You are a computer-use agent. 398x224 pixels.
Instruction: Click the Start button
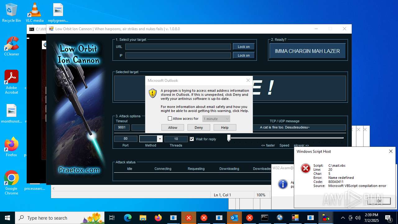tap(7, 218)
